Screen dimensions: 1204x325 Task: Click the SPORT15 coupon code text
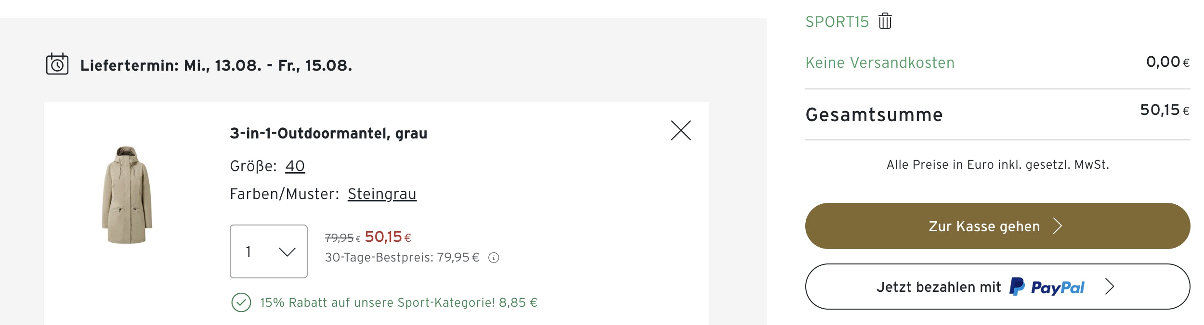pyautogui.click(x=837, y=22)
